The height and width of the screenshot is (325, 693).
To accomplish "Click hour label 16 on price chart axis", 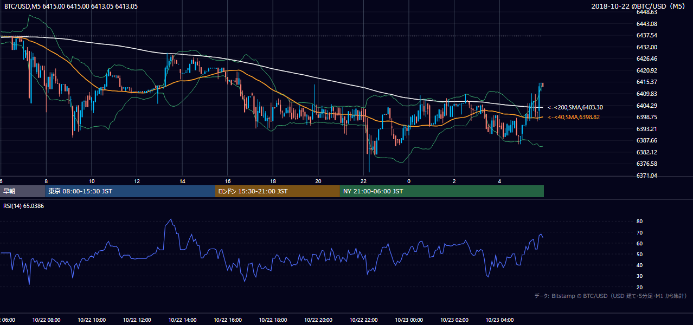I will pos(228,181).
